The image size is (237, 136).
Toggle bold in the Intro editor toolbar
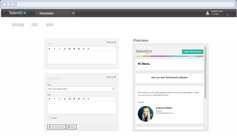[49, 49]
